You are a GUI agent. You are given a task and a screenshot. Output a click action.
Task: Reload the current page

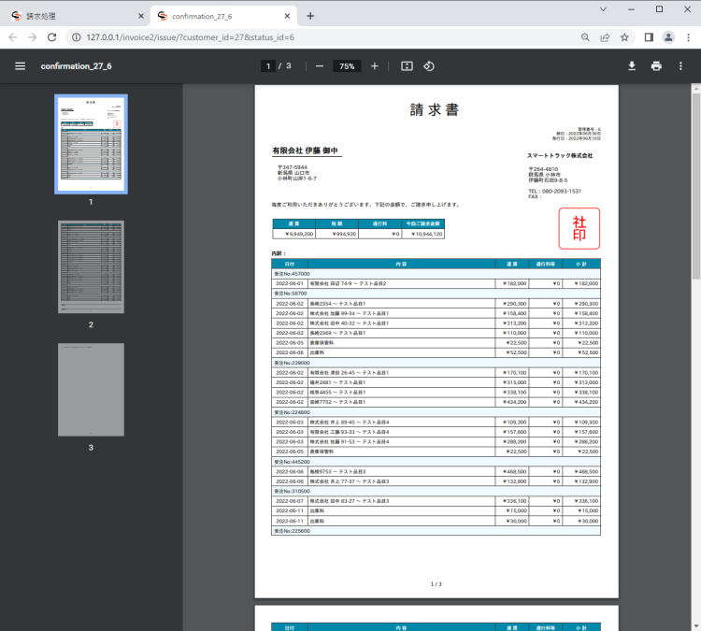[54, 37]
